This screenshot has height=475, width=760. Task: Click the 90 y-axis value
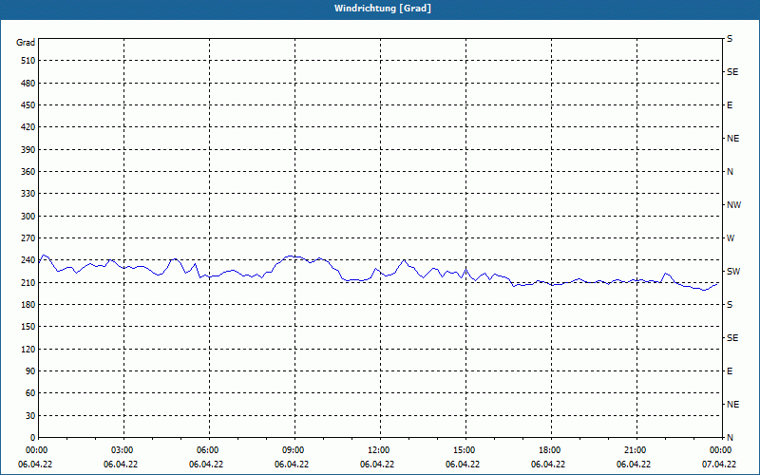30,371
